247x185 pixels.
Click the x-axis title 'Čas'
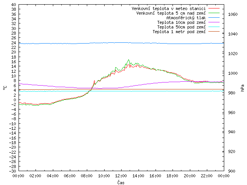pyautogui.click(x=121, y=182)
